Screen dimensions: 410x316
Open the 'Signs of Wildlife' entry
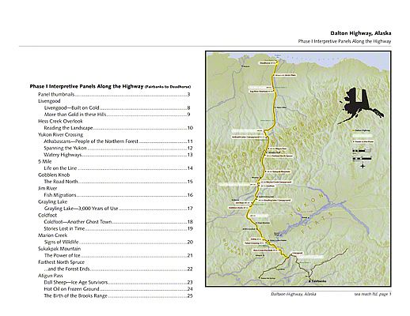(119, 242)
